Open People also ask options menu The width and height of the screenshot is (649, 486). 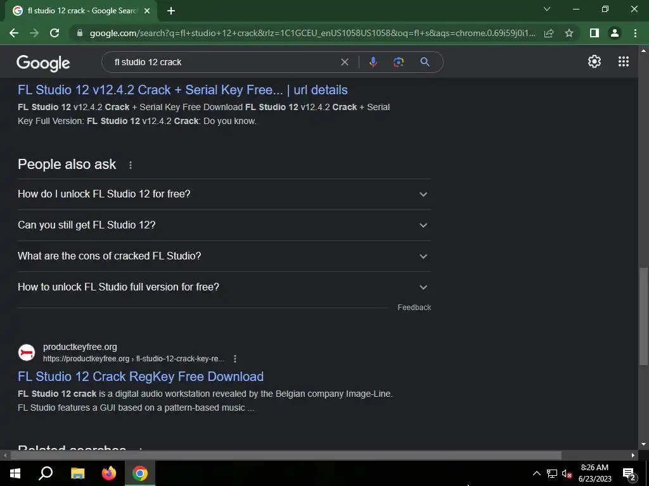click(x=131, y=165)
